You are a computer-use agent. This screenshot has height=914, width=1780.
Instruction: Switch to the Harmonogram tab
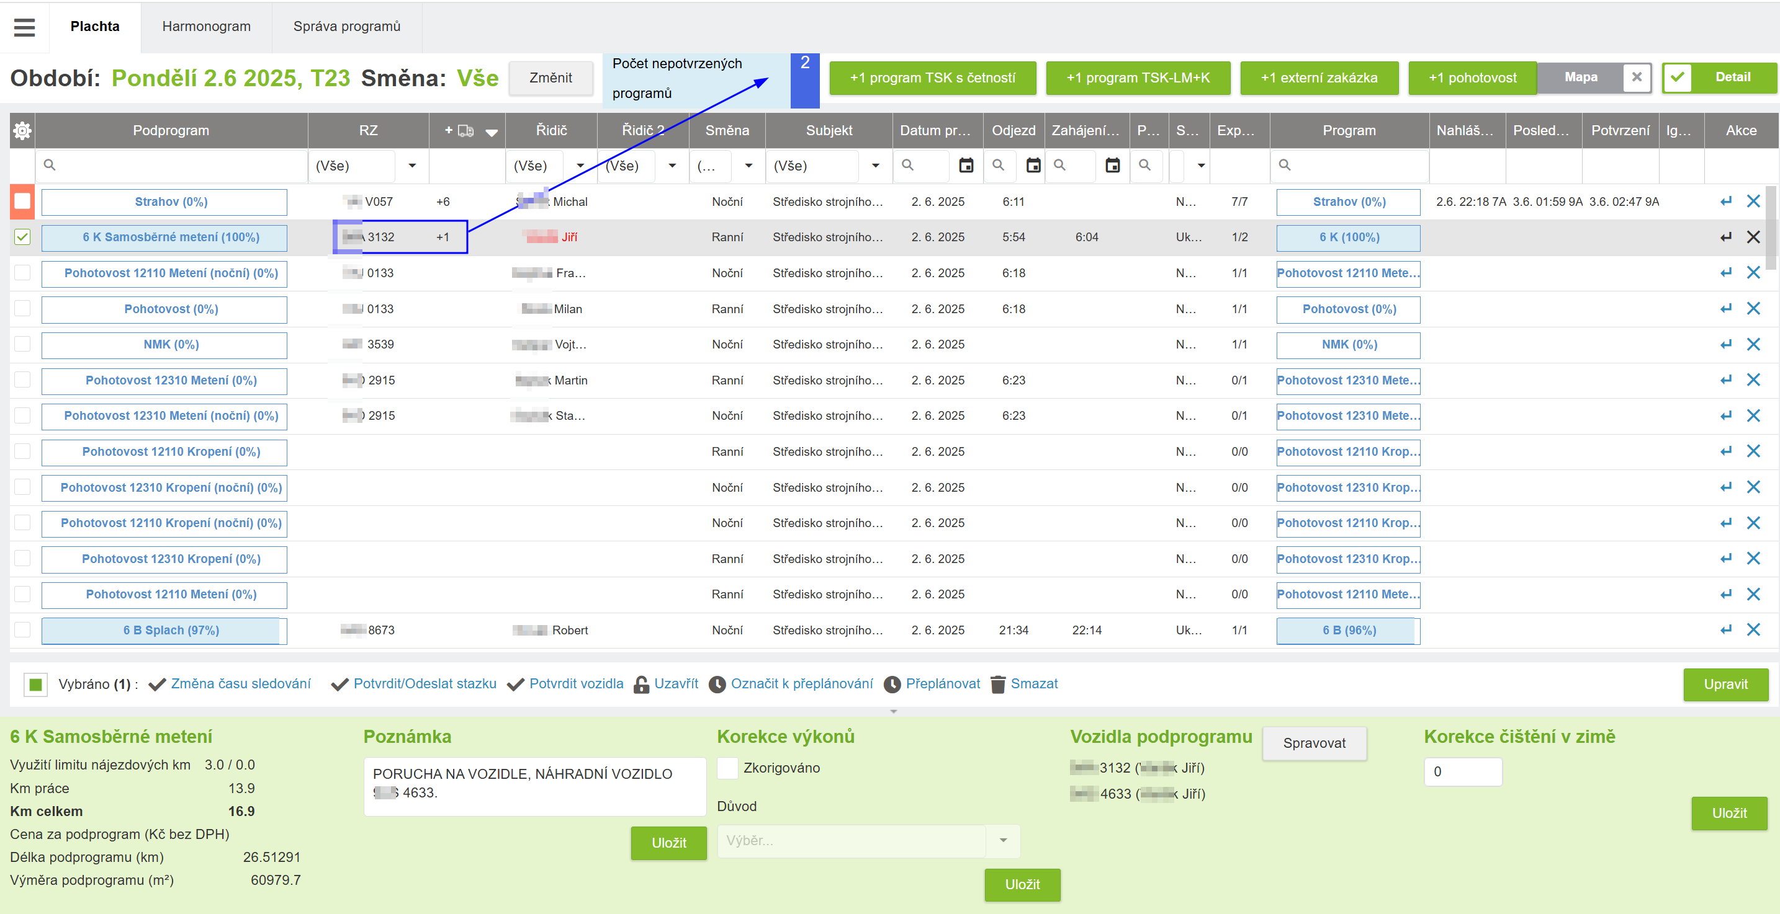click(x=206, y=27)
